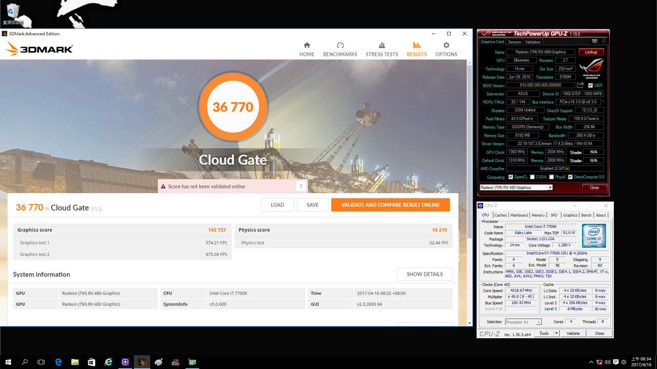657x369 pixels.
Task: Click the 3DMark taskbar icon
Action: (x=142, y=362)
